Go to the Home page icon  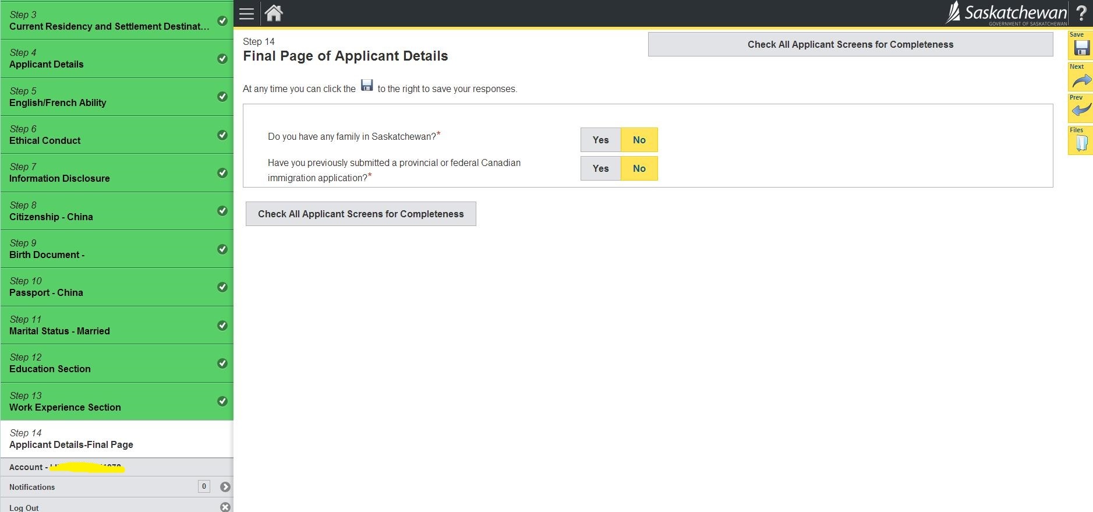(274, 13)
